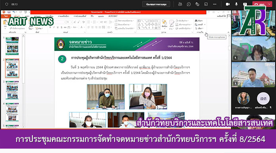Switch to the ACROBAT ribbon tab
276x153 pixels.
[x=113, y=16]
